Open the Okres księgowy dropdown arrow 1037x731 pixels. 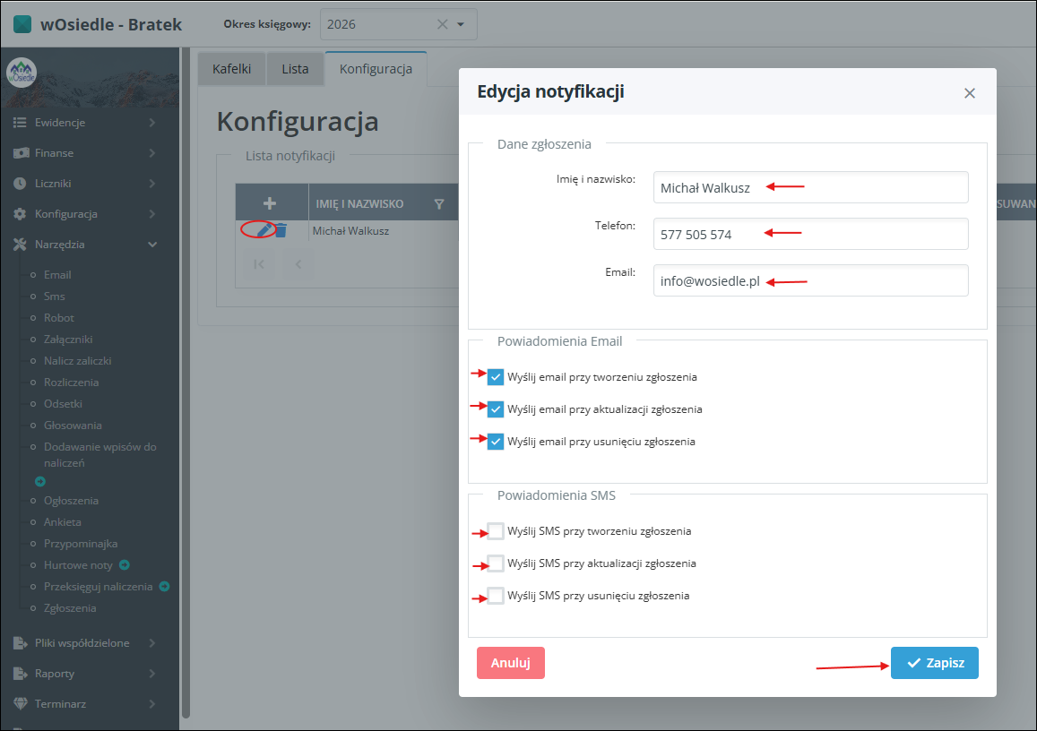(461, 24)
